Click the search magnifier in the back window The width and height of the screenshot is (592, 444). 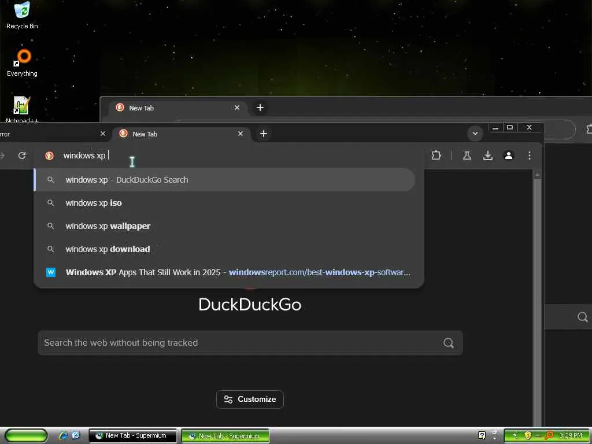click(583, 317)
